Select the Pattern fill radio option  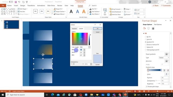tap(145, 47)
